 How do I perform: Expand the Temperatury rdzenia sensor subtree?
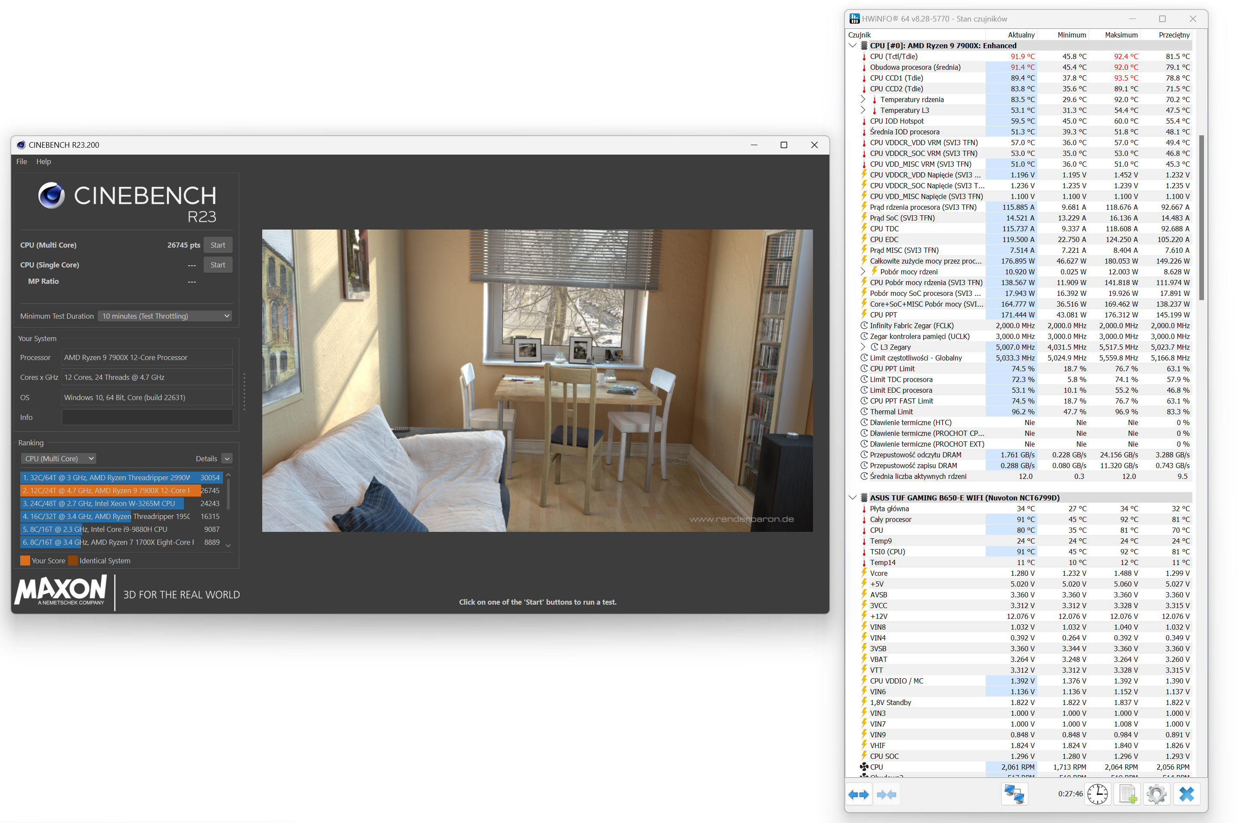click(863, 99)
